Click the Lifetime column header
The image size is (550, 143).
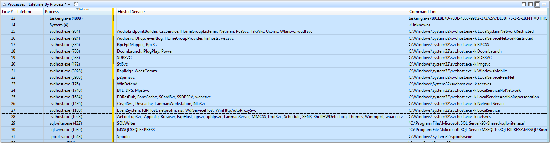(x=30, y=11)
